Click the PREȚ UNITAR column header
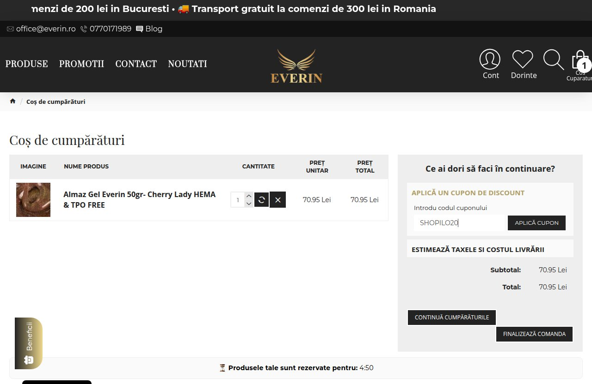592x384 pixels. tap(317, 167)
